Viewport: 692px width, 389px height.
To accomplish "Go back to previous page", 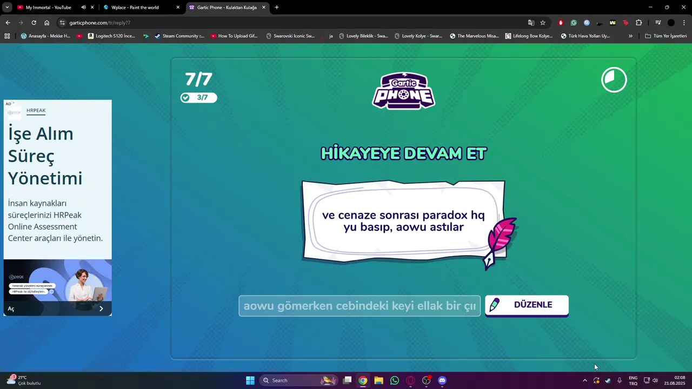I will (x=8, y=23).
